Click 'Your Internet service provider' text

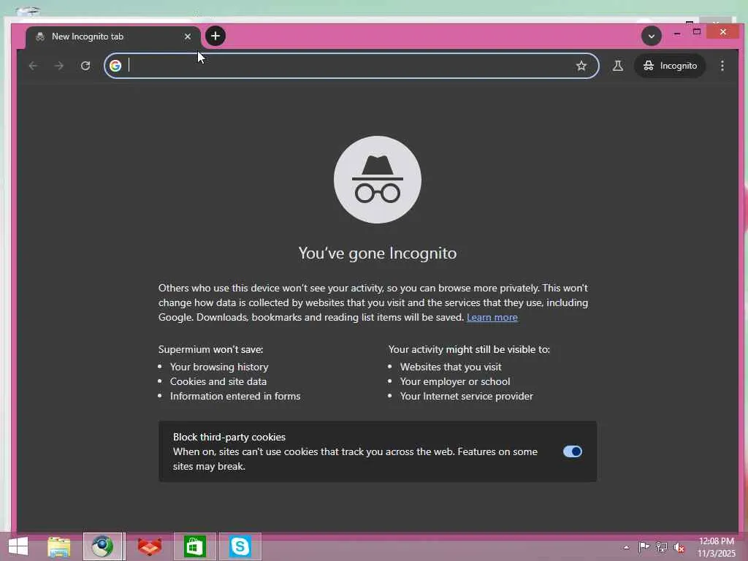pyautogui.click(x=466, y=396)
